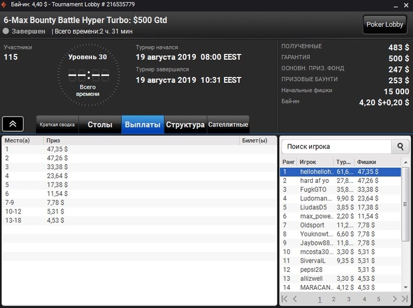Collapse header with double chevron button
Screen dimensions: 413x308
click(12, 124)
